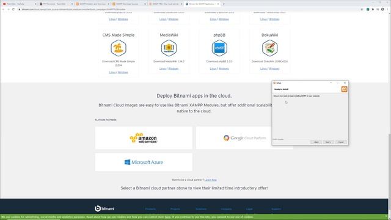Click the Company footer heading
The image size is (391, 220).
click(x=226, y=209)
